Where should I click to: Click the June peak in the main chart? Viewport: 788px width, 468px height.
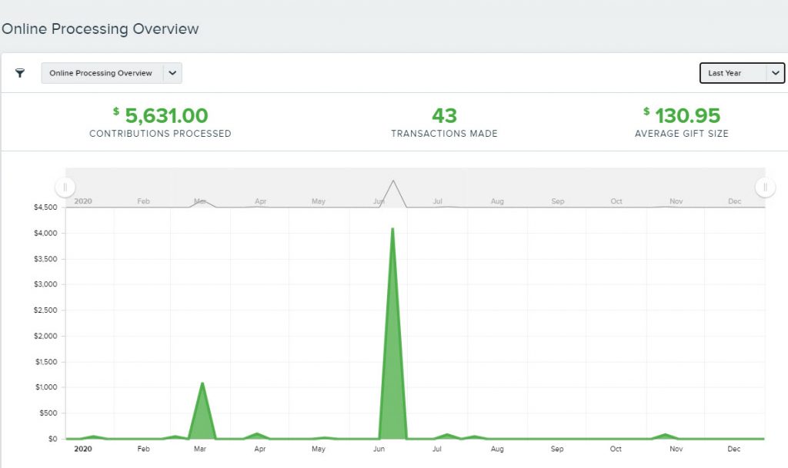pos(392,229)
